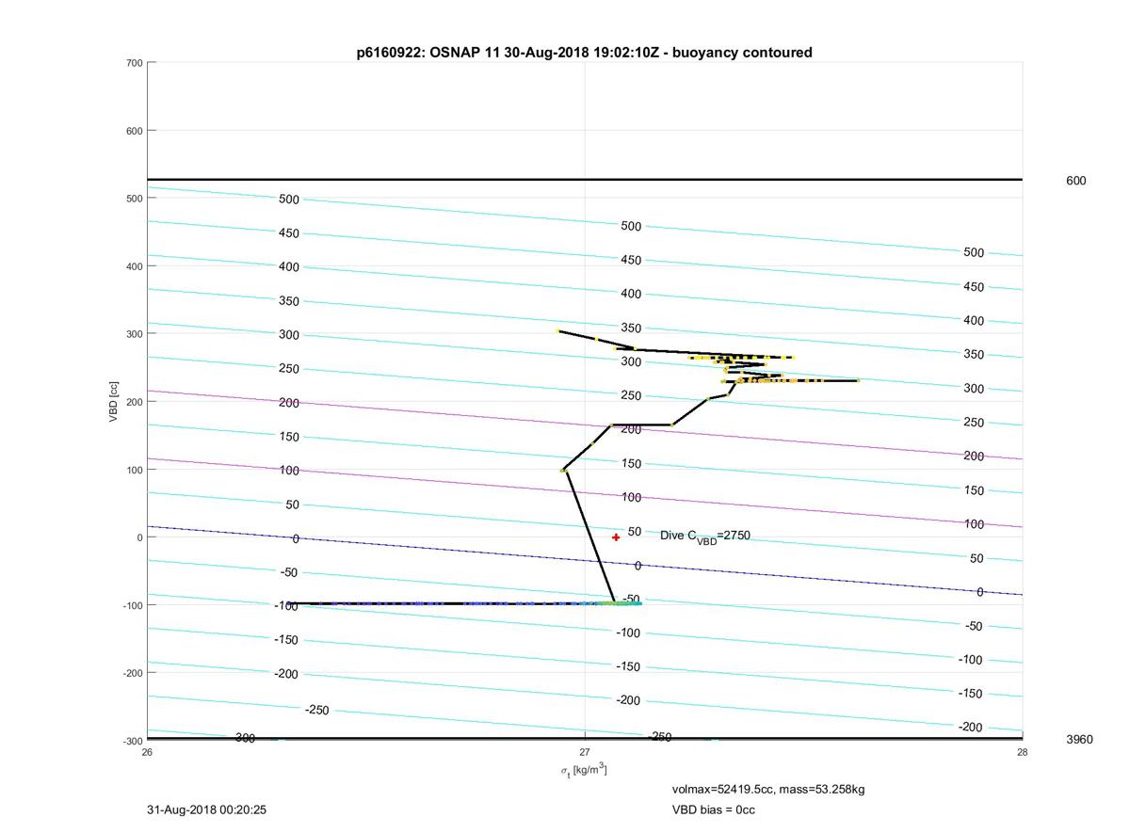Click x-axis tick label '28'
Image resolution: width=1130 pixels, height=833 pixels.
tap(1023, 751)
